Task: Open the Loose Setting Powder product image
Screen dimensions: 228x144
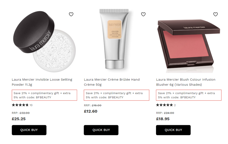Action: point(44,41)
